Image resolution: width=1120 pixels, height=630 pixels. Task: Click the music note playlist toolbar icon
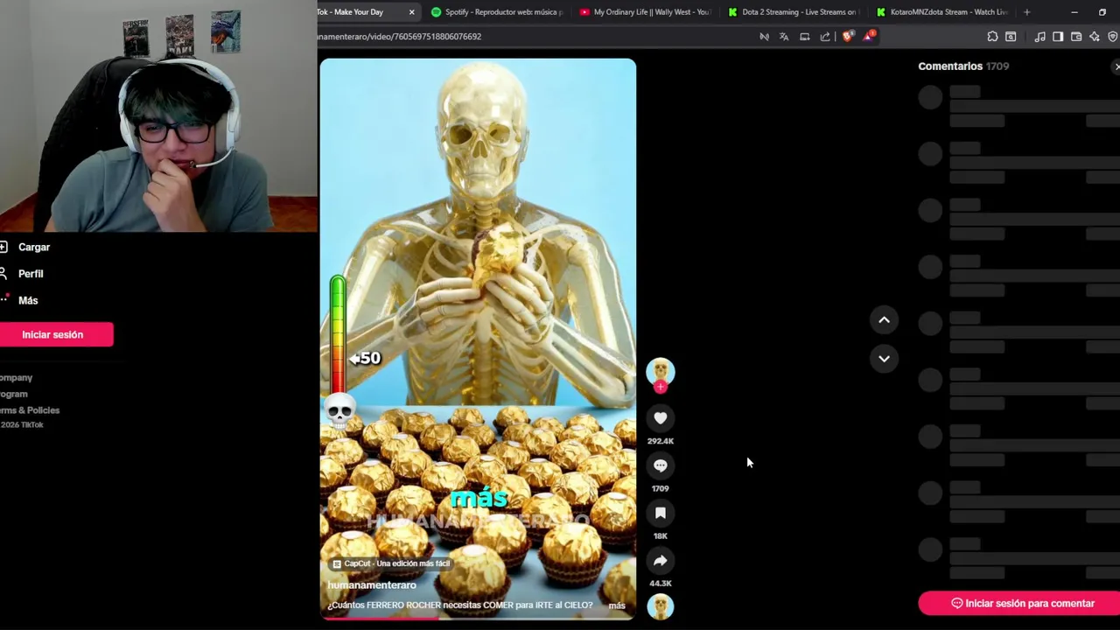[1039, 37]
